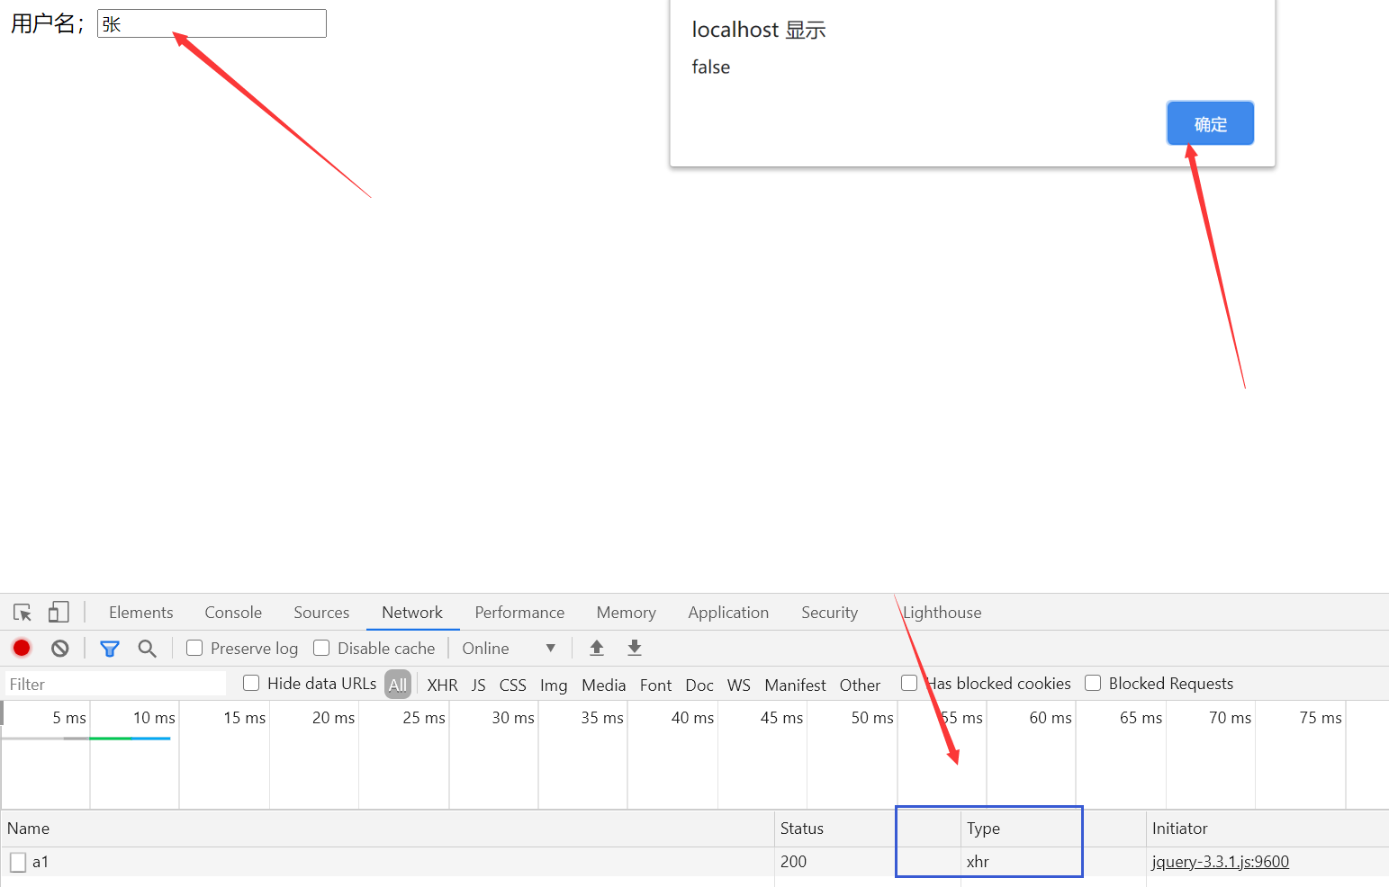
Task: Enable the Disable cache checkbox
Action: [x=321, y=648]
